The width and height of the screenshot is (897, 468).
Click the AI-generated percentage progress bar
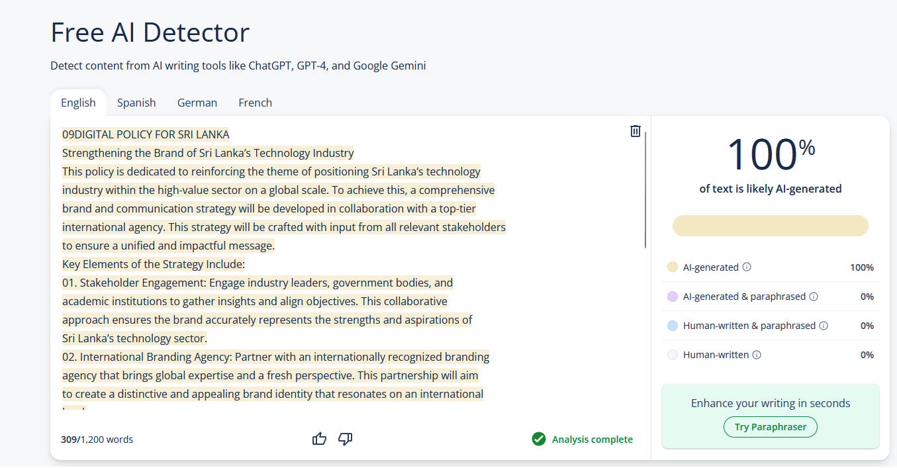click(x=771, y=226)
